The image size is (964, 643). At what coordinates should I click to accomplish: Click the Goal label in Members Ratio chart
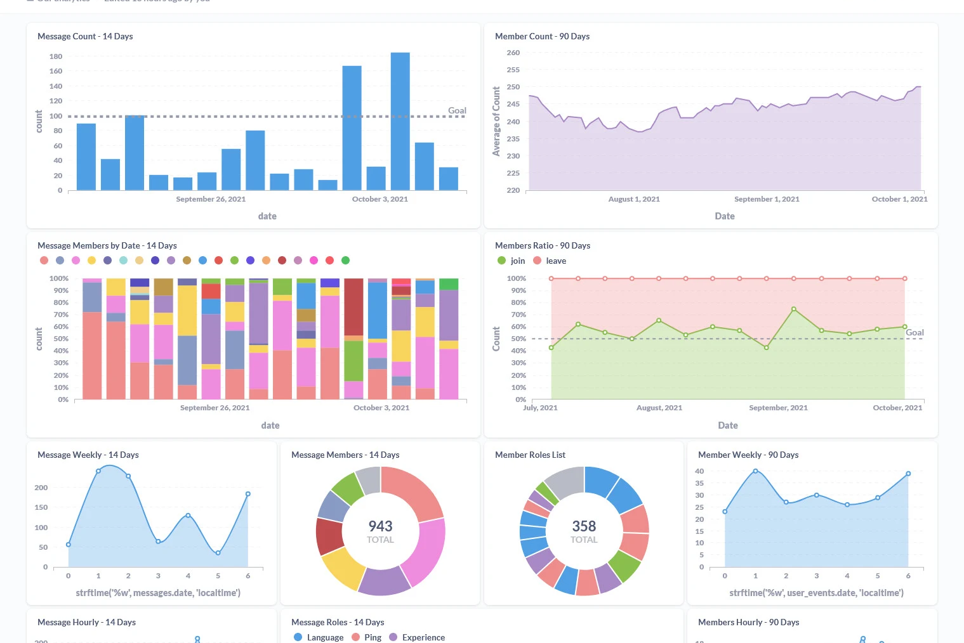(914, 332)
